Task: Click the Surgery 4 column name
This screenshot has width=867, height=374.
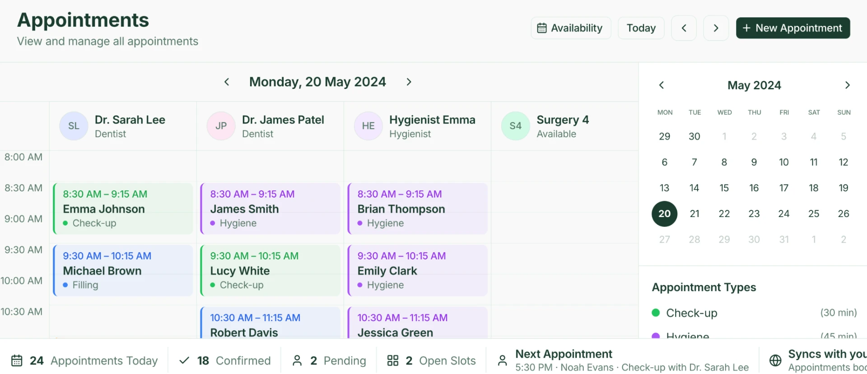Action: click(x=563, y=120)
